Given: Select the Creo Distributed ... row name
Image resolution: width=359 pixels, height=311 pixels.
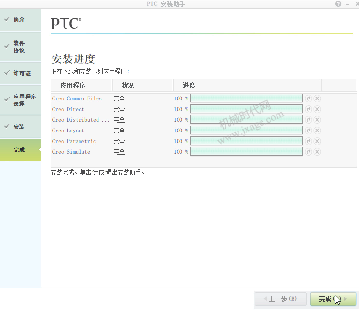Looking at the screenshot, I should [81, 120].
